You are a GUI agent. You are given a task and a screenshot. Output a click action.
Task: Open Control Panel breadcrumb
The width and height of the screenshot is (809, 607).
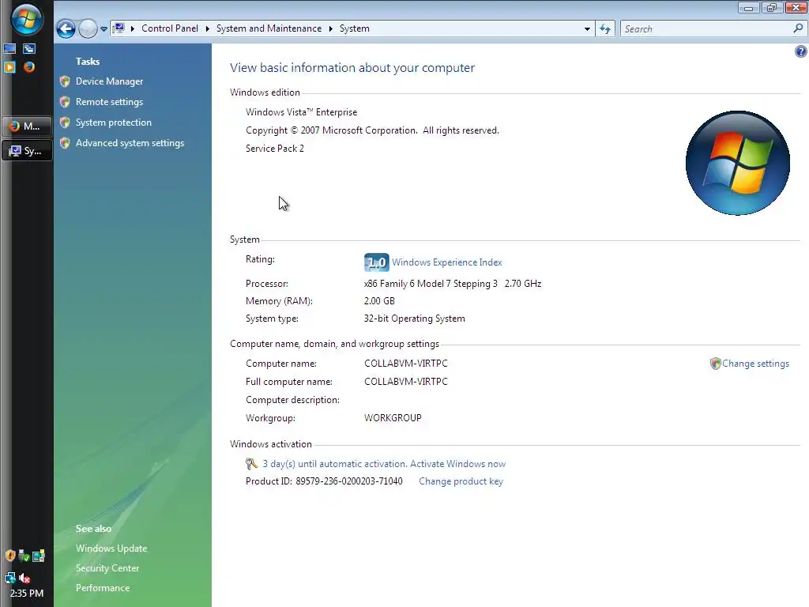(170, 28)
